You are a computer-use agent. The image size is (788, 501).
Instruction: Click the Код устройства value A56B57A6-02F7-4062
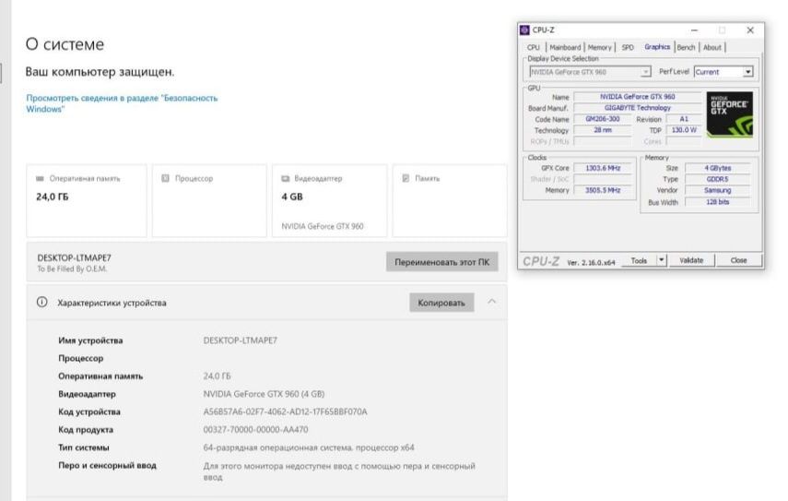(x=285, y=412)
